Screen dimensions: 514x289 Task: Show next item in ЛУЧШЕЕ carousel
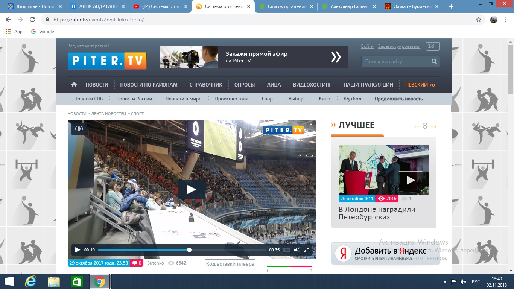(433, 126)
